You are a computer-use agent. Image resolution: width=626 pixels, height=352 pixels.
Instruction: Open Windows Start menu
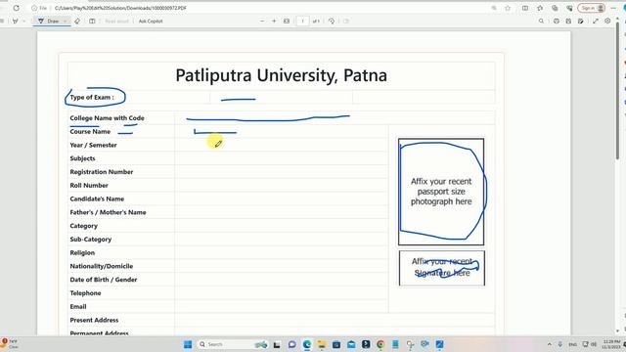[x=188, y=344]
